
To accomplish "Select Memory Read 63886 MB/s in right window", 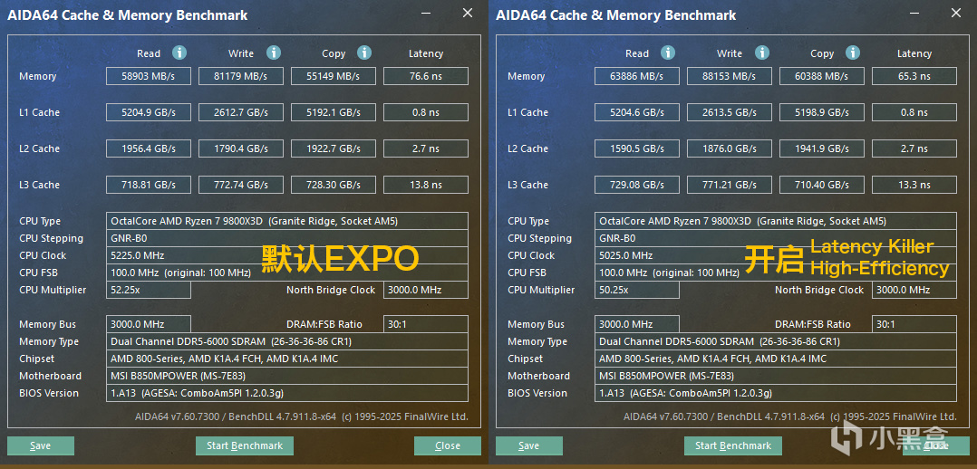I will (x=637, y=76).
